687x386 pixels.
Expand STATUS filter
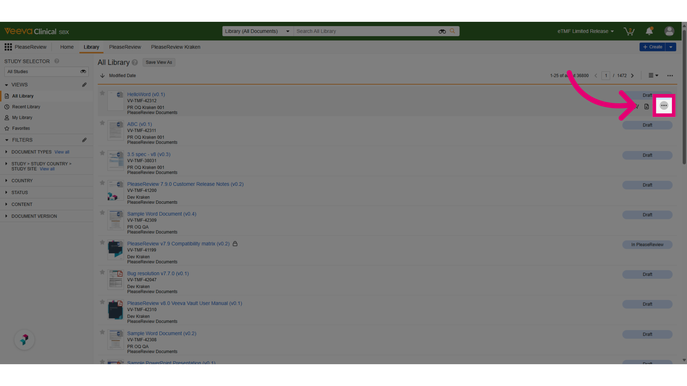pos(6,192)
